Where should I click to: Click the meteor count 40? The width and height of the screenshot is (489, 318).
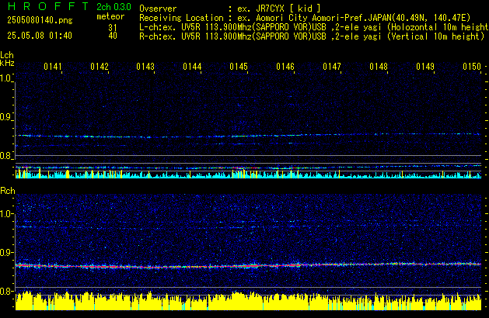pos(113,36)
